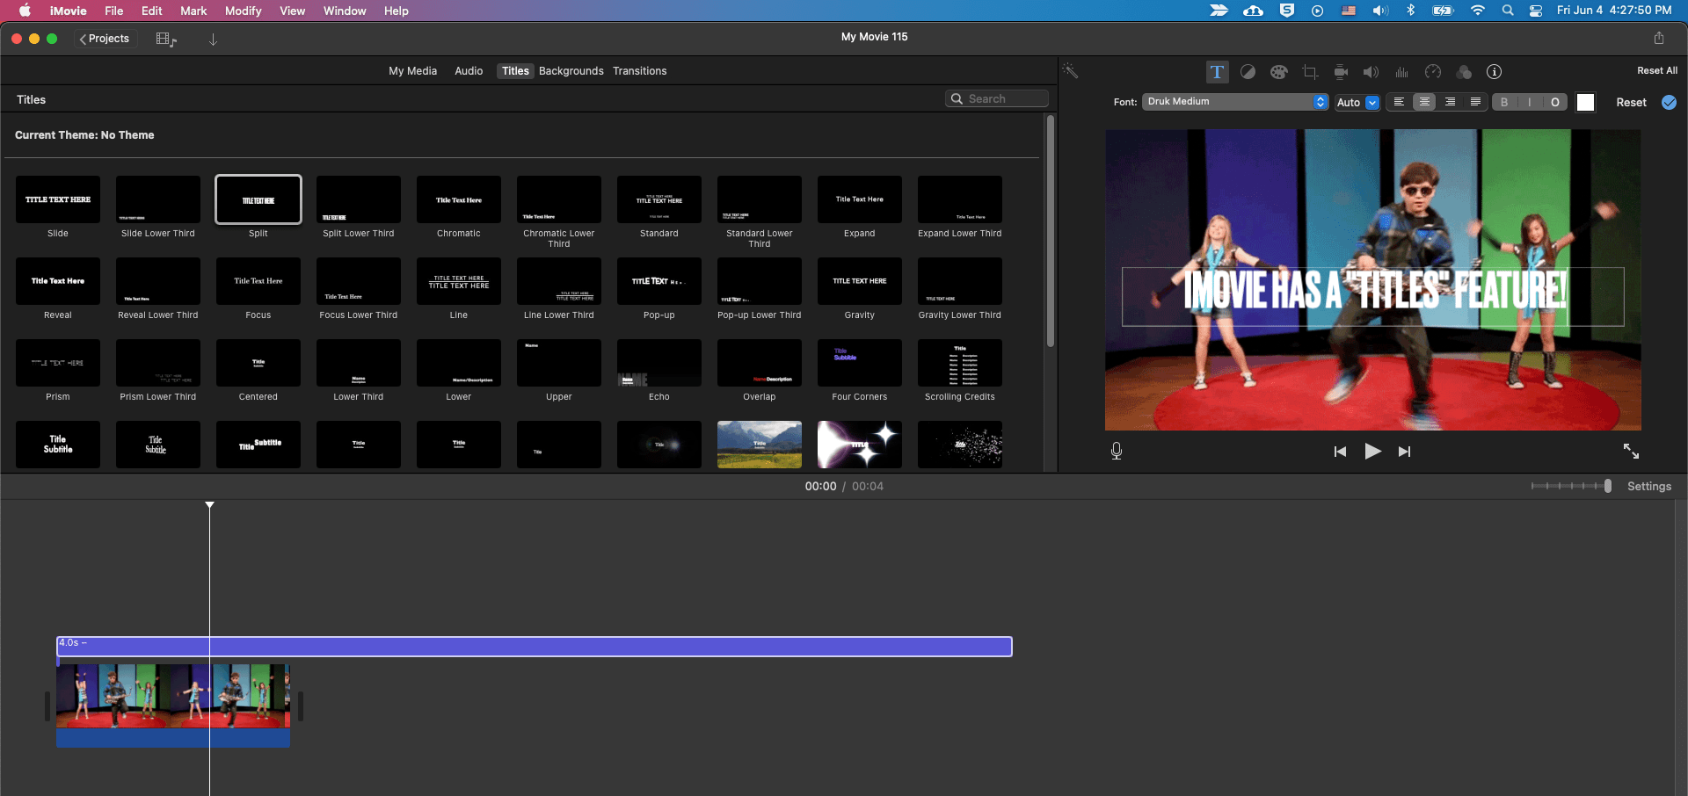
Task: Go back to Projects
Action: [105, 39]
